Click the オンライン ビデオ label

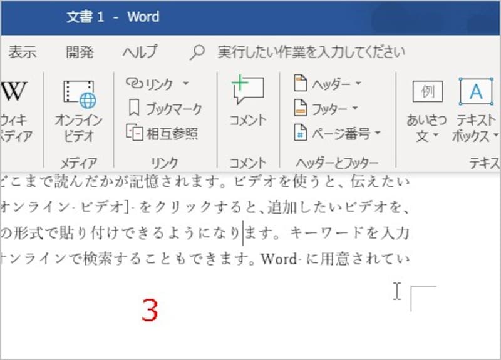pyautogui.click(x=79, y=128)
